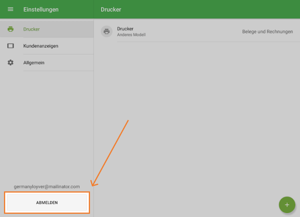Open the Drucker entry name in printer list
The height and width of the screenshot is (217, 300).
[x=125, y=29]
